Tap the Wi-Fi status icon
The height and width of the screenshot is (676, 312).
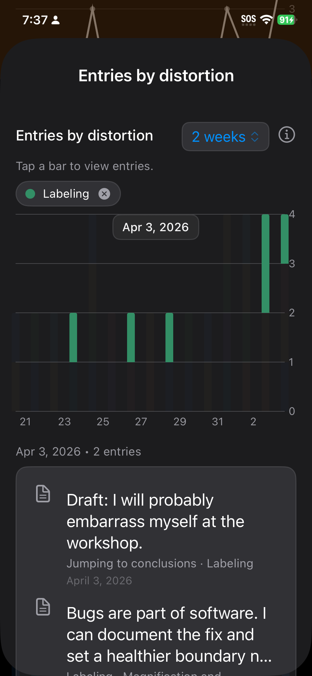tap(266, 20)
